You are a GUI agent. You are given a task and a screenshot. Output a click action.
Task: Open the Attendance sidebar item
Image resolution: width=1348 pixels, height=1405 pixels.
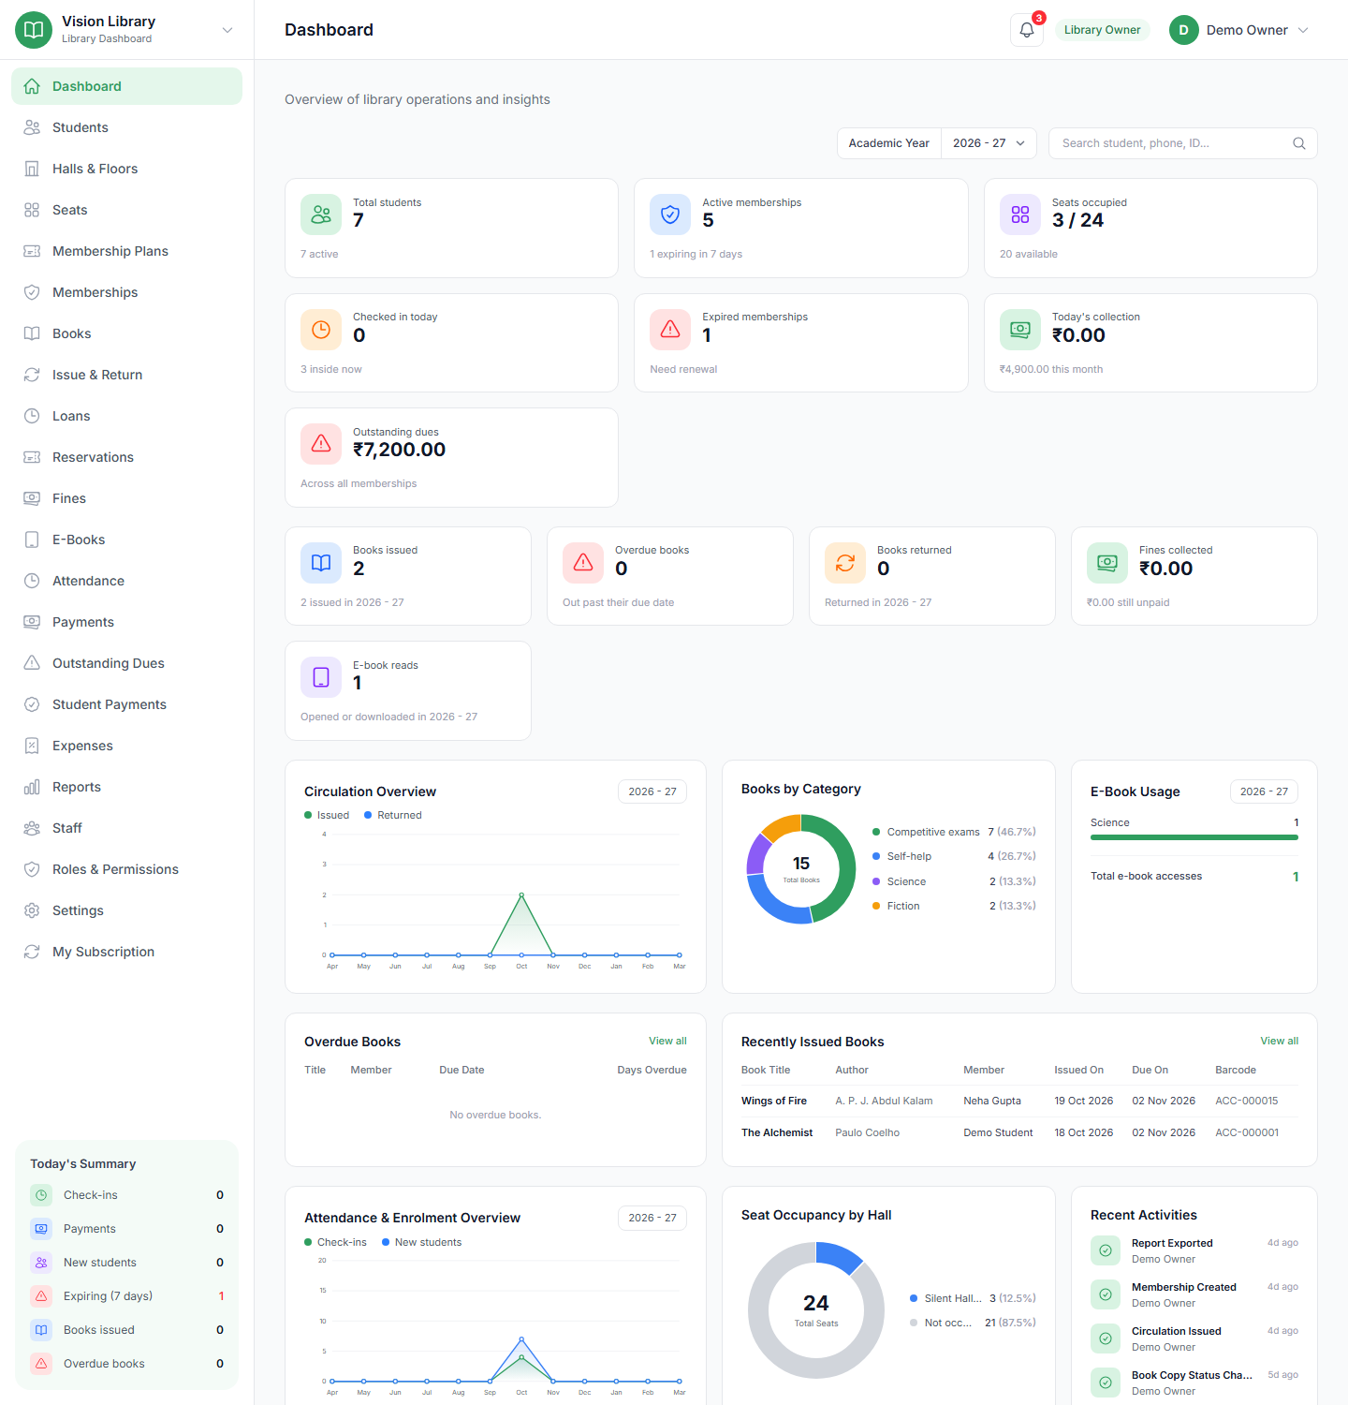pos(126,581)
